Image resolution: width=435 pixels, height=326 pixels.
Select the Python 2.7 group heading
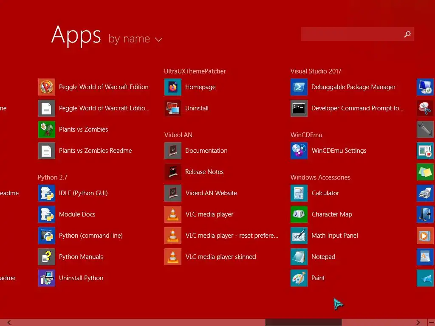pyautogui.click(x=53, y=177)
